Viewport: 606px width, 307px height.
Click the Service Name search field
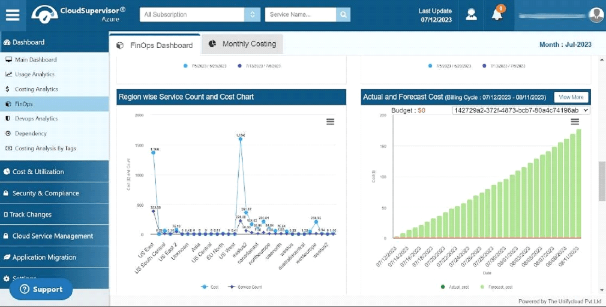click(300, 14)
